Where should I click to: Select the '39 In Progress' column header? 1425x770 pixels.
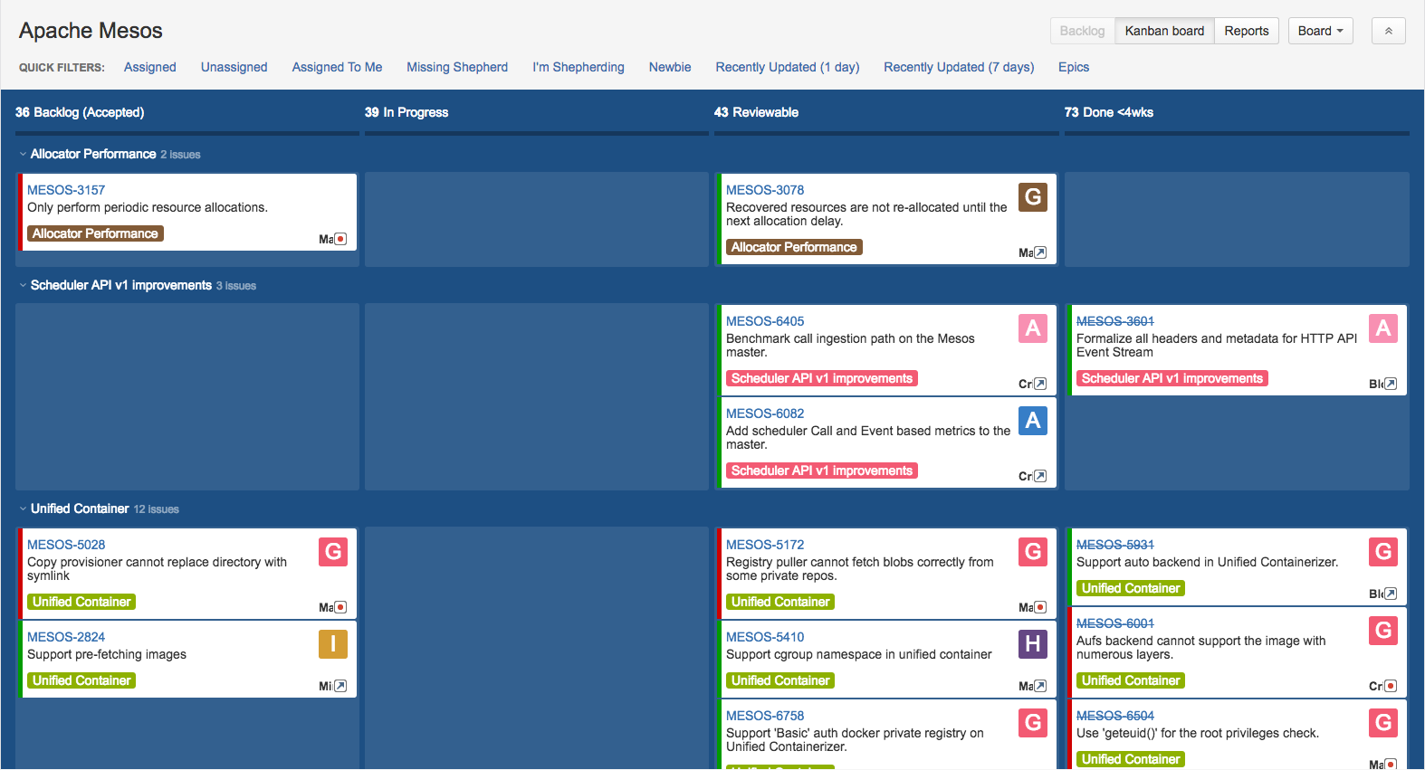point(406,112)
